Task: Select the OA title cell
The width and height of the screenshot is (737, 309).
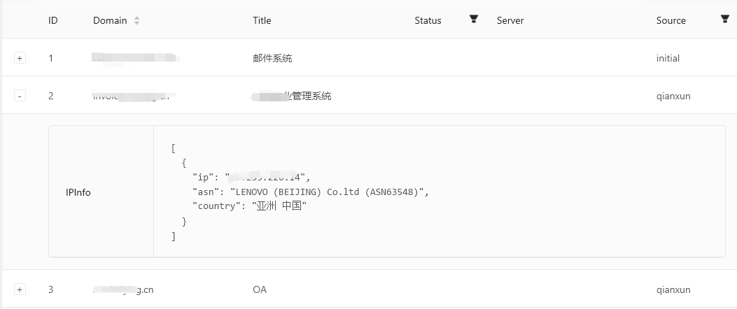Action: [x=260, y=289]
